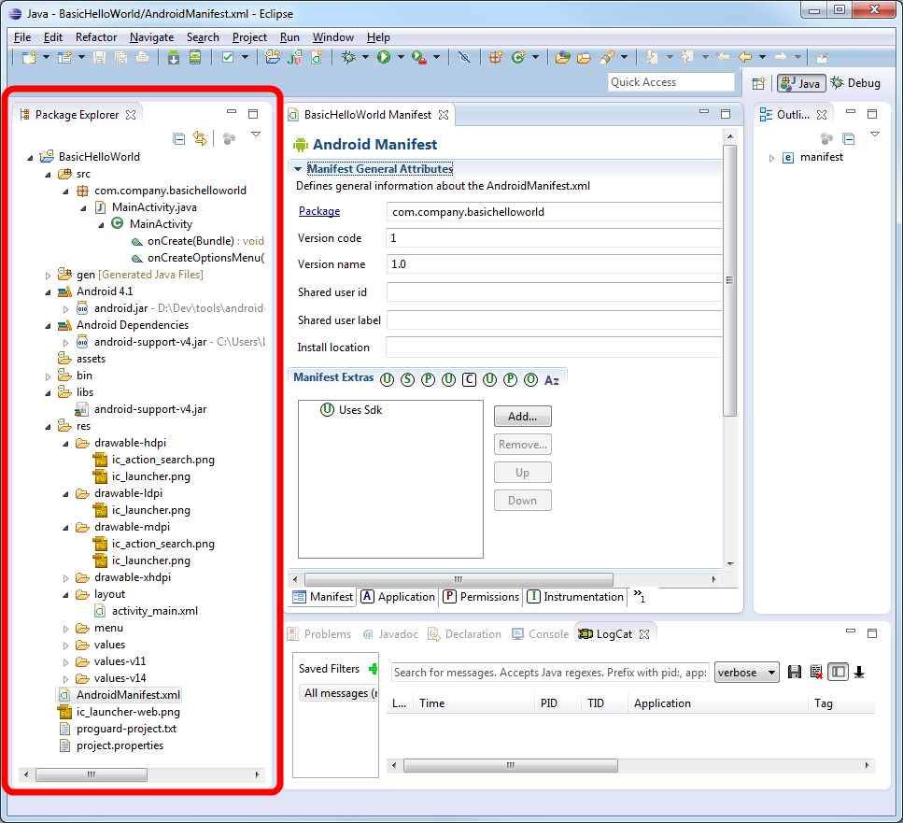Click the New Java Package icon
This screenshot has width=903, height=823.
[496, 57]
